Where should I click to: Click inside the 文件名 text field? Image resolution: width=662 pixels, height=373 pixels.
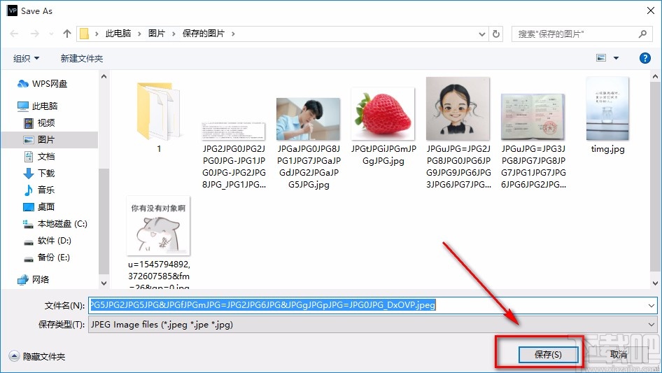(x=367, y=305)
